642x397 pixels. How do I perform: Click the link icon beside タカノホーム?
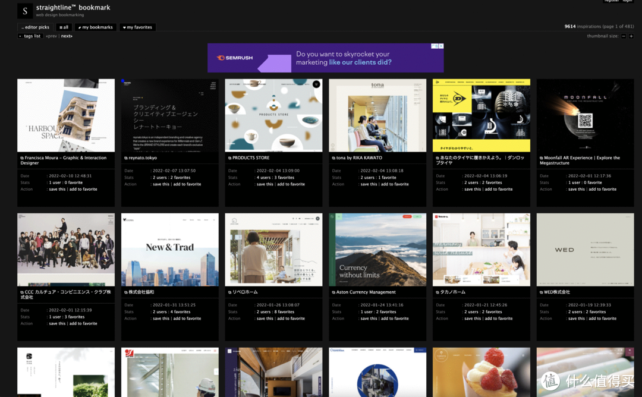[x=438, y=292]
